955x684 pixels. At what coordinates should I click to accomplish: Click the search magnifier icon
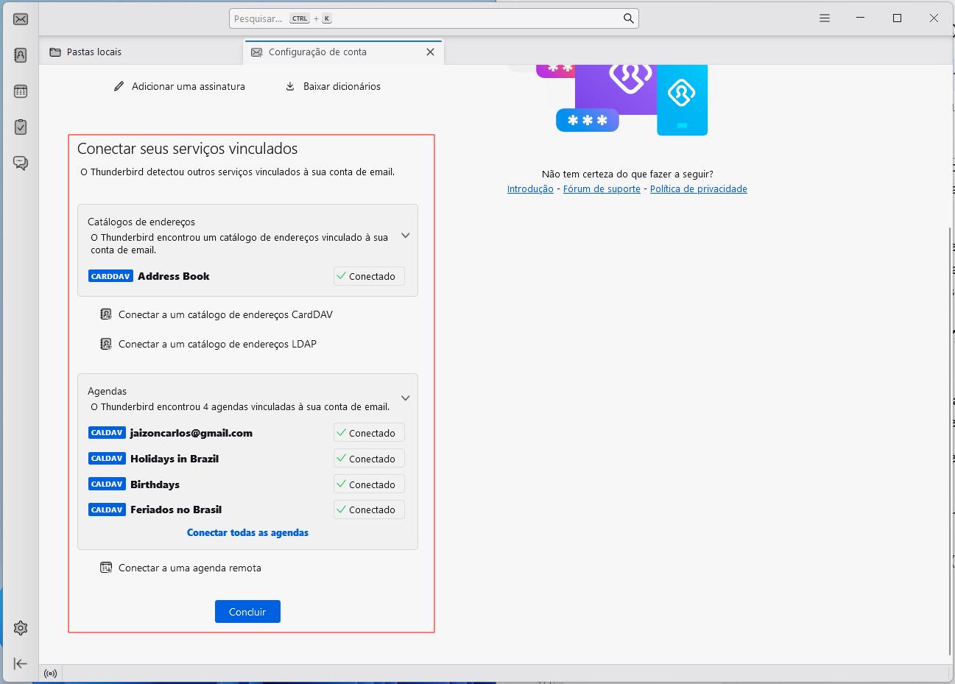628,18
